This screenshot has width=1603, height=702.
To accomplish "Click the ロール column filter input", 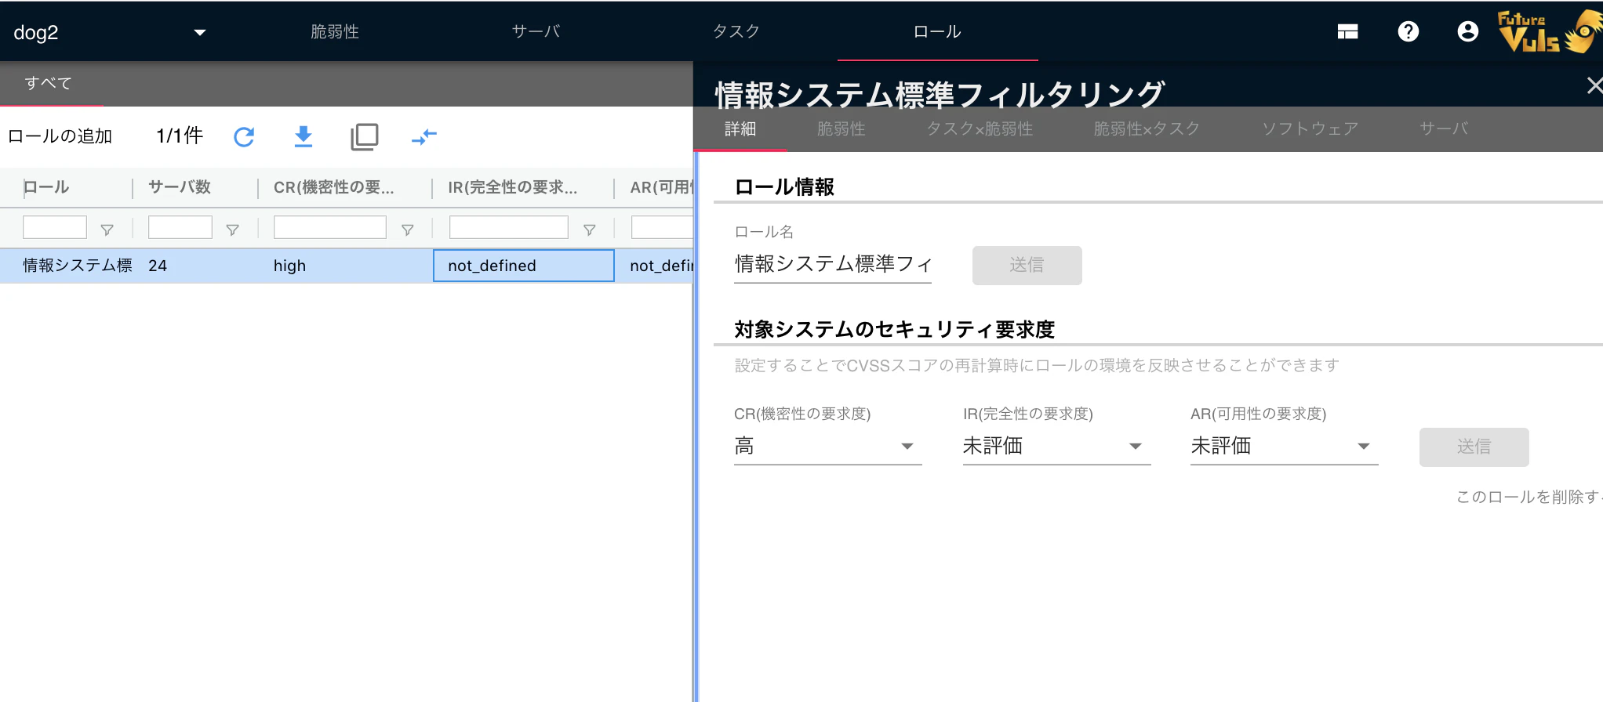I will pos(55,227).
